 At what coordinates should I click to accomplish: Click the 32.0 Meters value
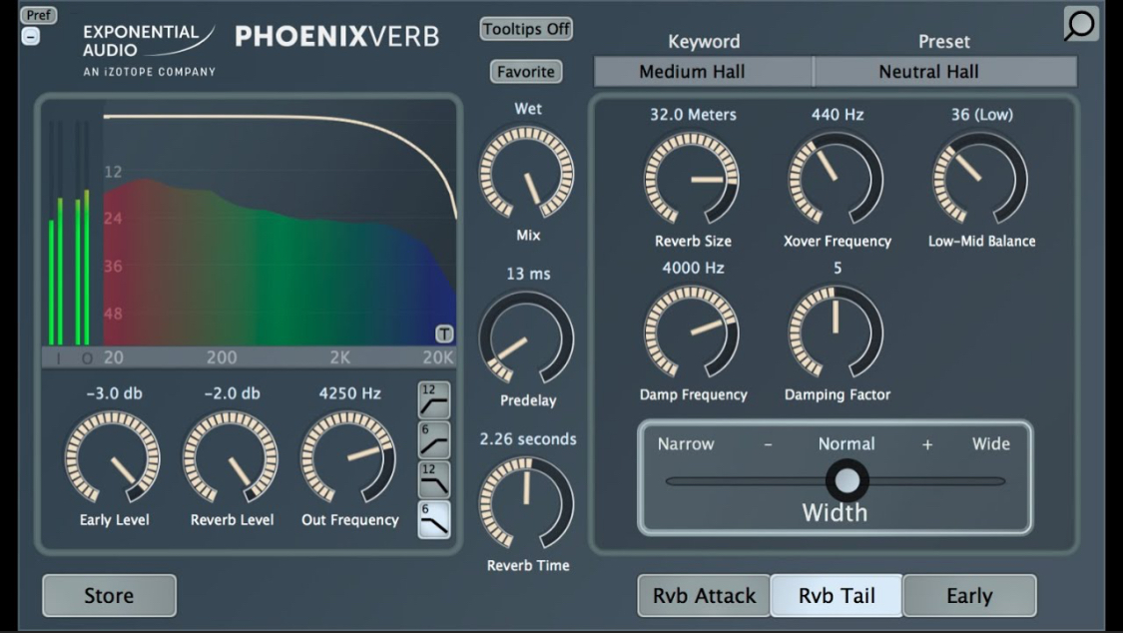694,115
